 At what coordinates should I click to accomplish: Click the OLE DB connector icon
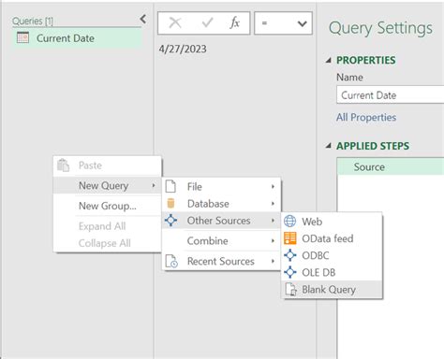coord(290,272)
